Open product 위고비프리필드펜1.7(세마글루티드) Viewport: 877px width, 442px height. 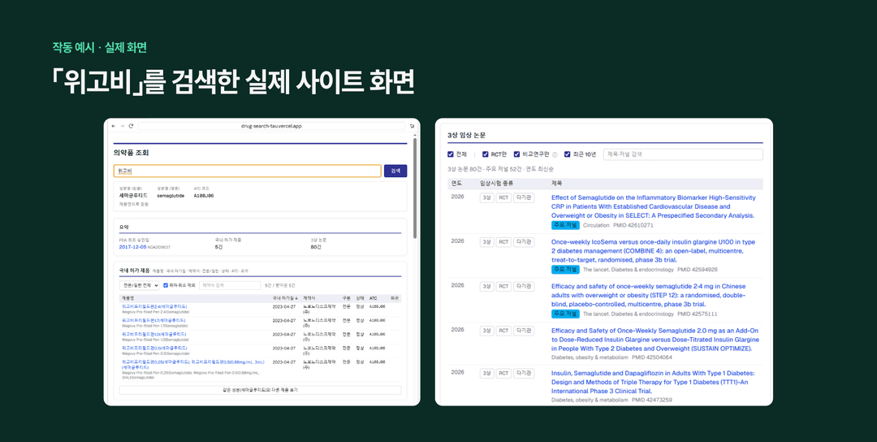coord(153,321)
